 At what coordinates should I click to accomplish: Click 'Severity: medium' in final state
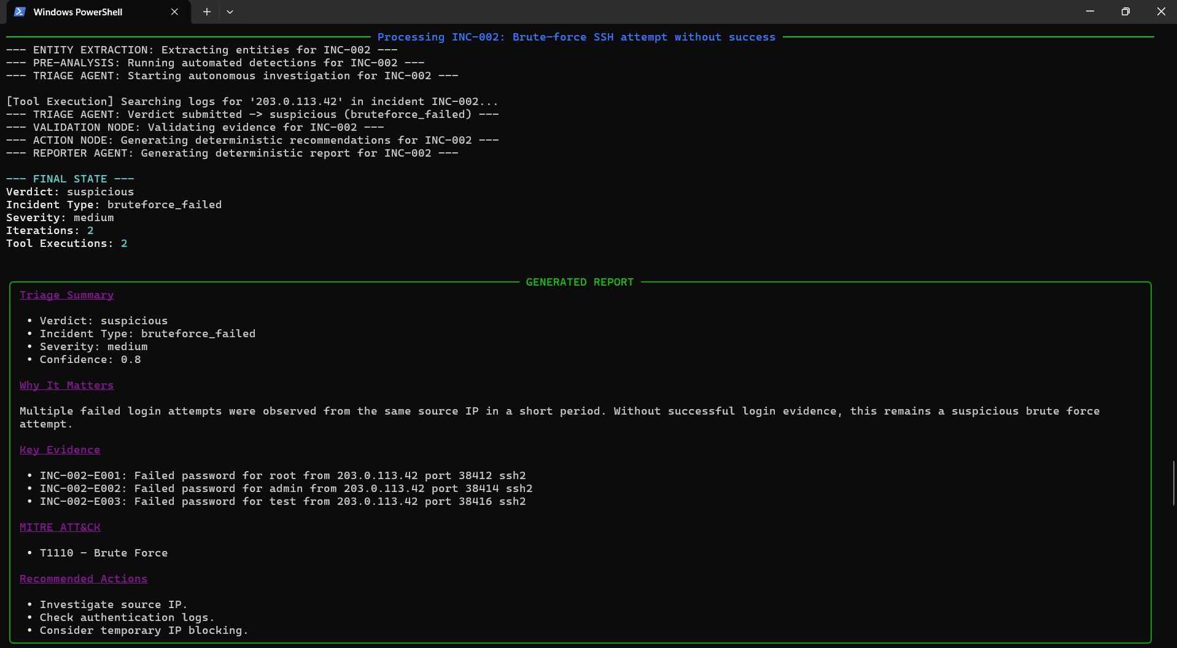[60, 217]
